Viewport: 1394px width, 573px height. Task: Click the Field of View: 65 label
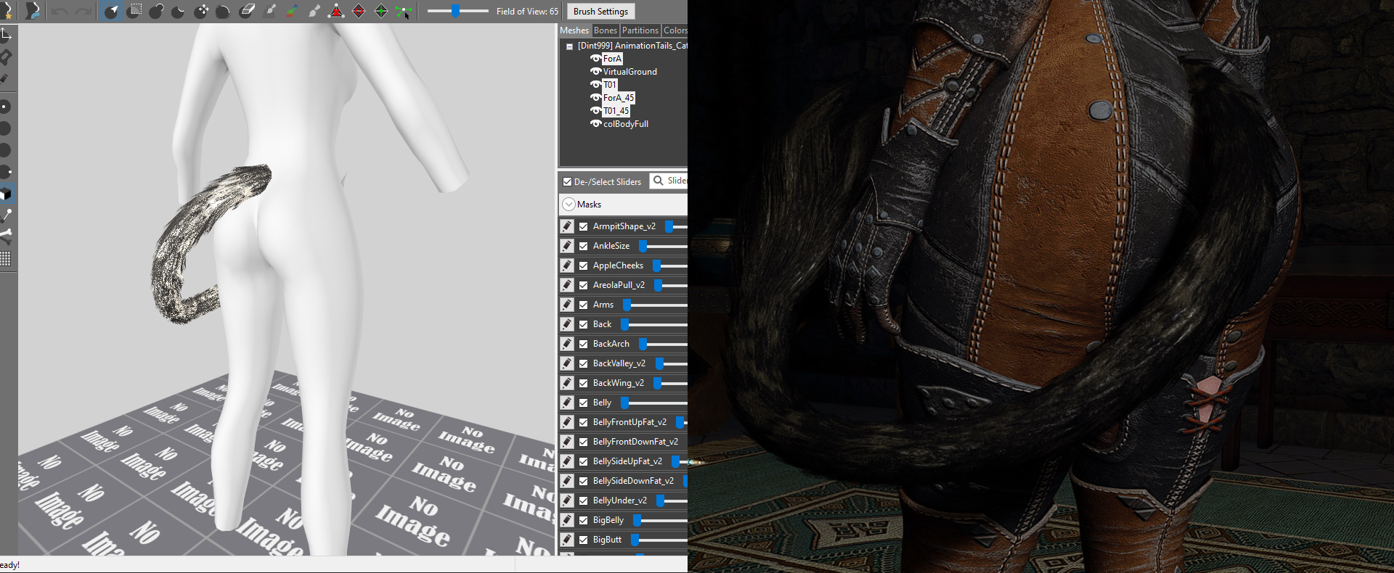528,12
